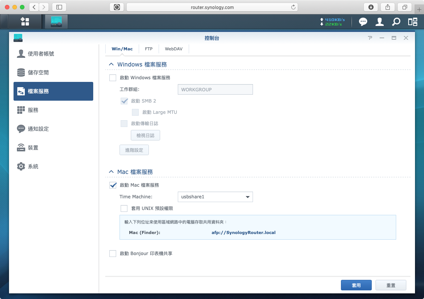This screenshot has height=299, width=424.
Task: Click the network upload/download speed indicator
Action: (x=332, y=22)
